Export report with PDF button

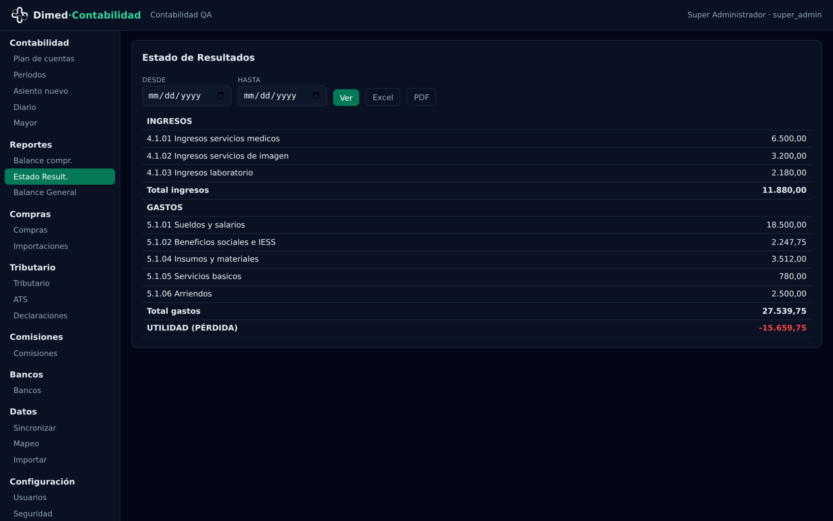[421, 97]
